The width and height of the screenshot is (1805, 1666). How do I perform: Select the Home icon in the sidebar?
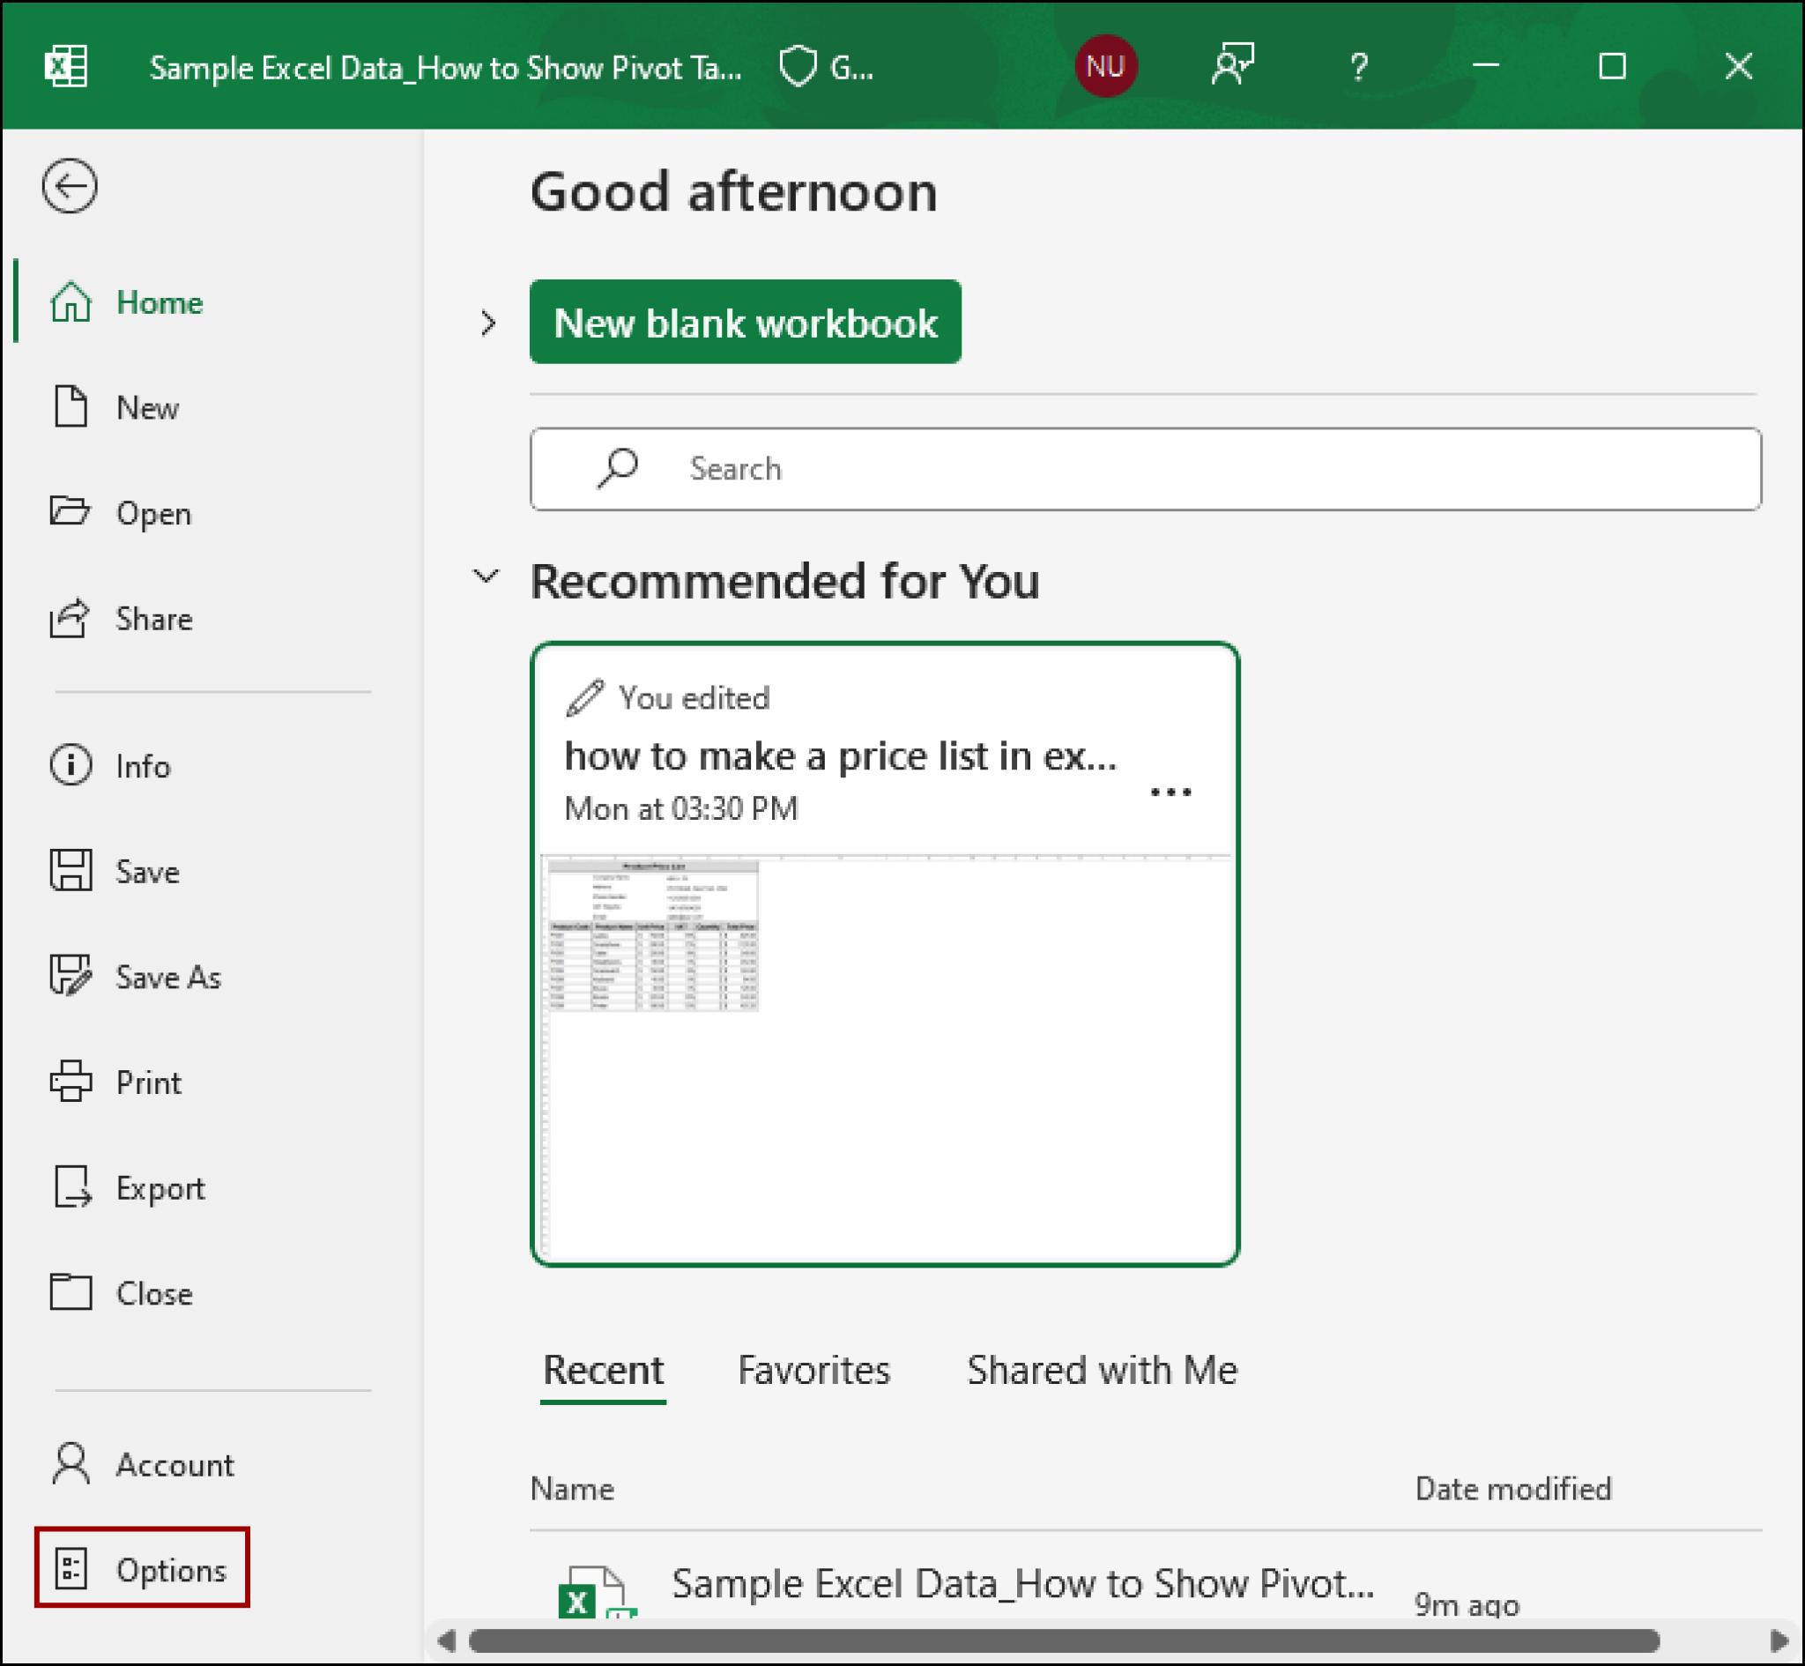(71, 303)
